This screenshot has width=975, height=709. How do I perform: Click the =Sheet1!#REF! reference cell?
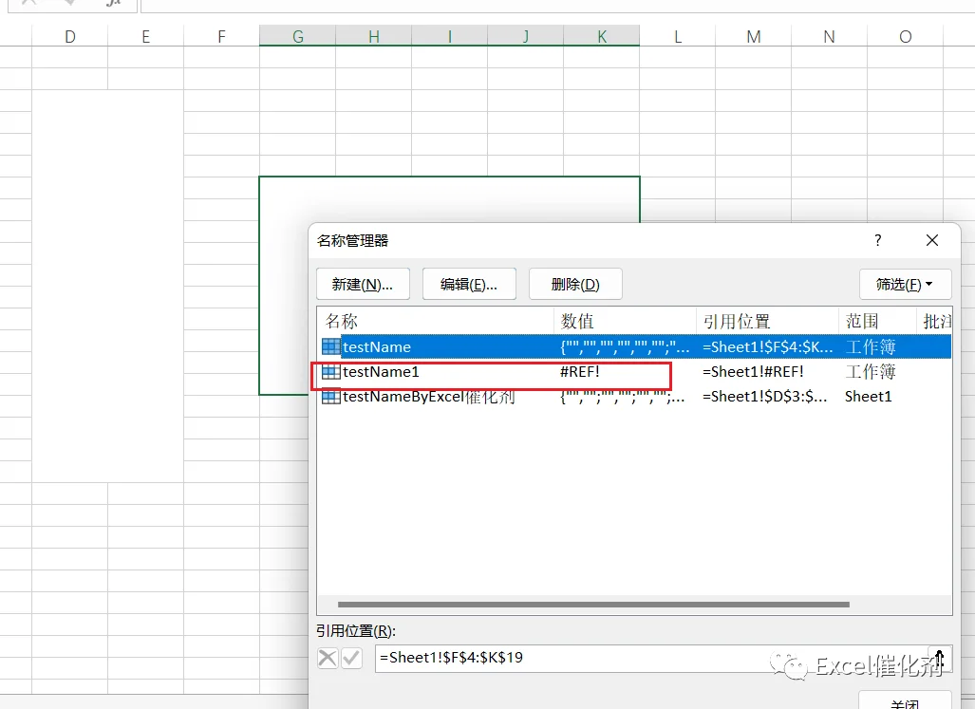click(x=753, y=372)
